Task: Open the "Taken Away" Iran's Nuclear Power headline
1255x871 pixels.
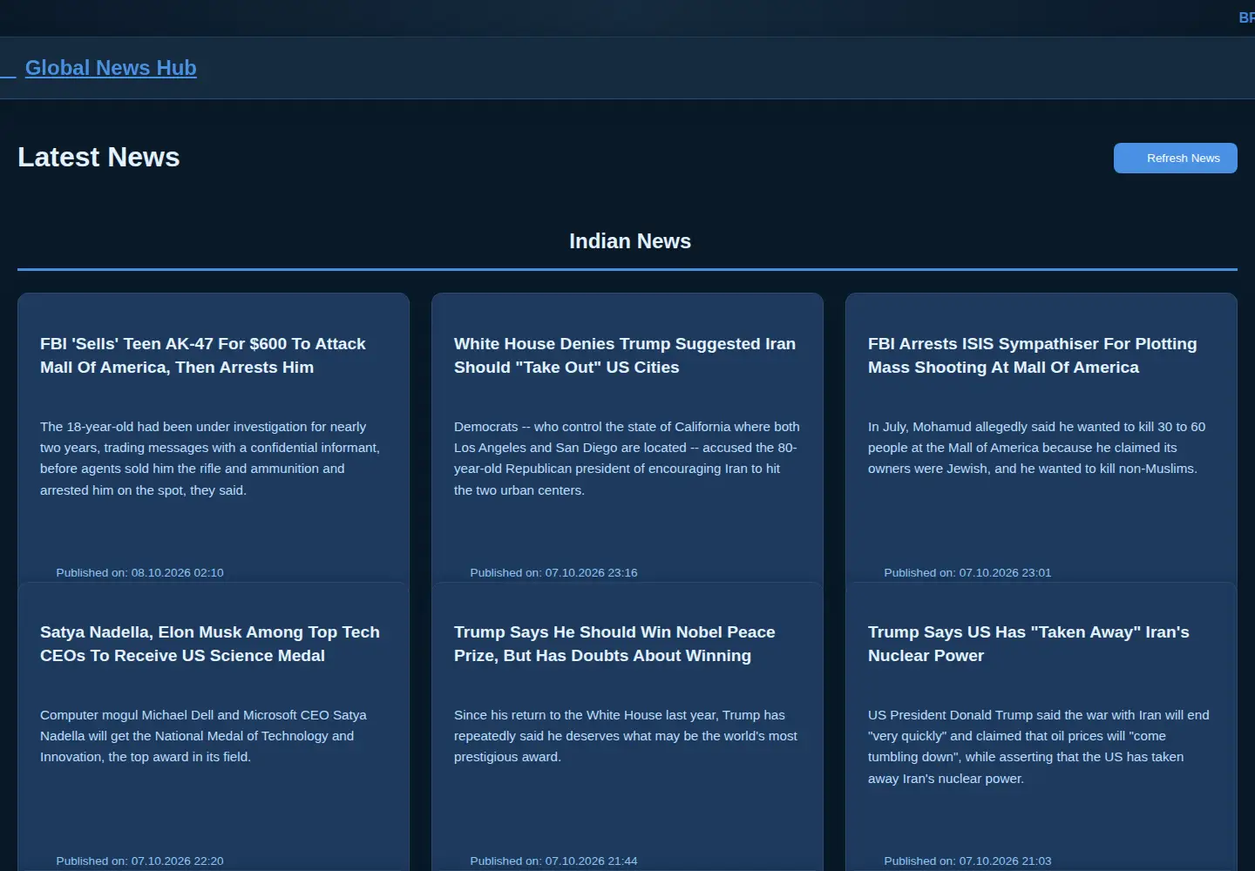Action: click(x=1028, y=644)
